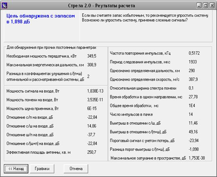Select the input signal power value 1,838E-13
This screenshot has width=217, height=177.
coord(95,91)
